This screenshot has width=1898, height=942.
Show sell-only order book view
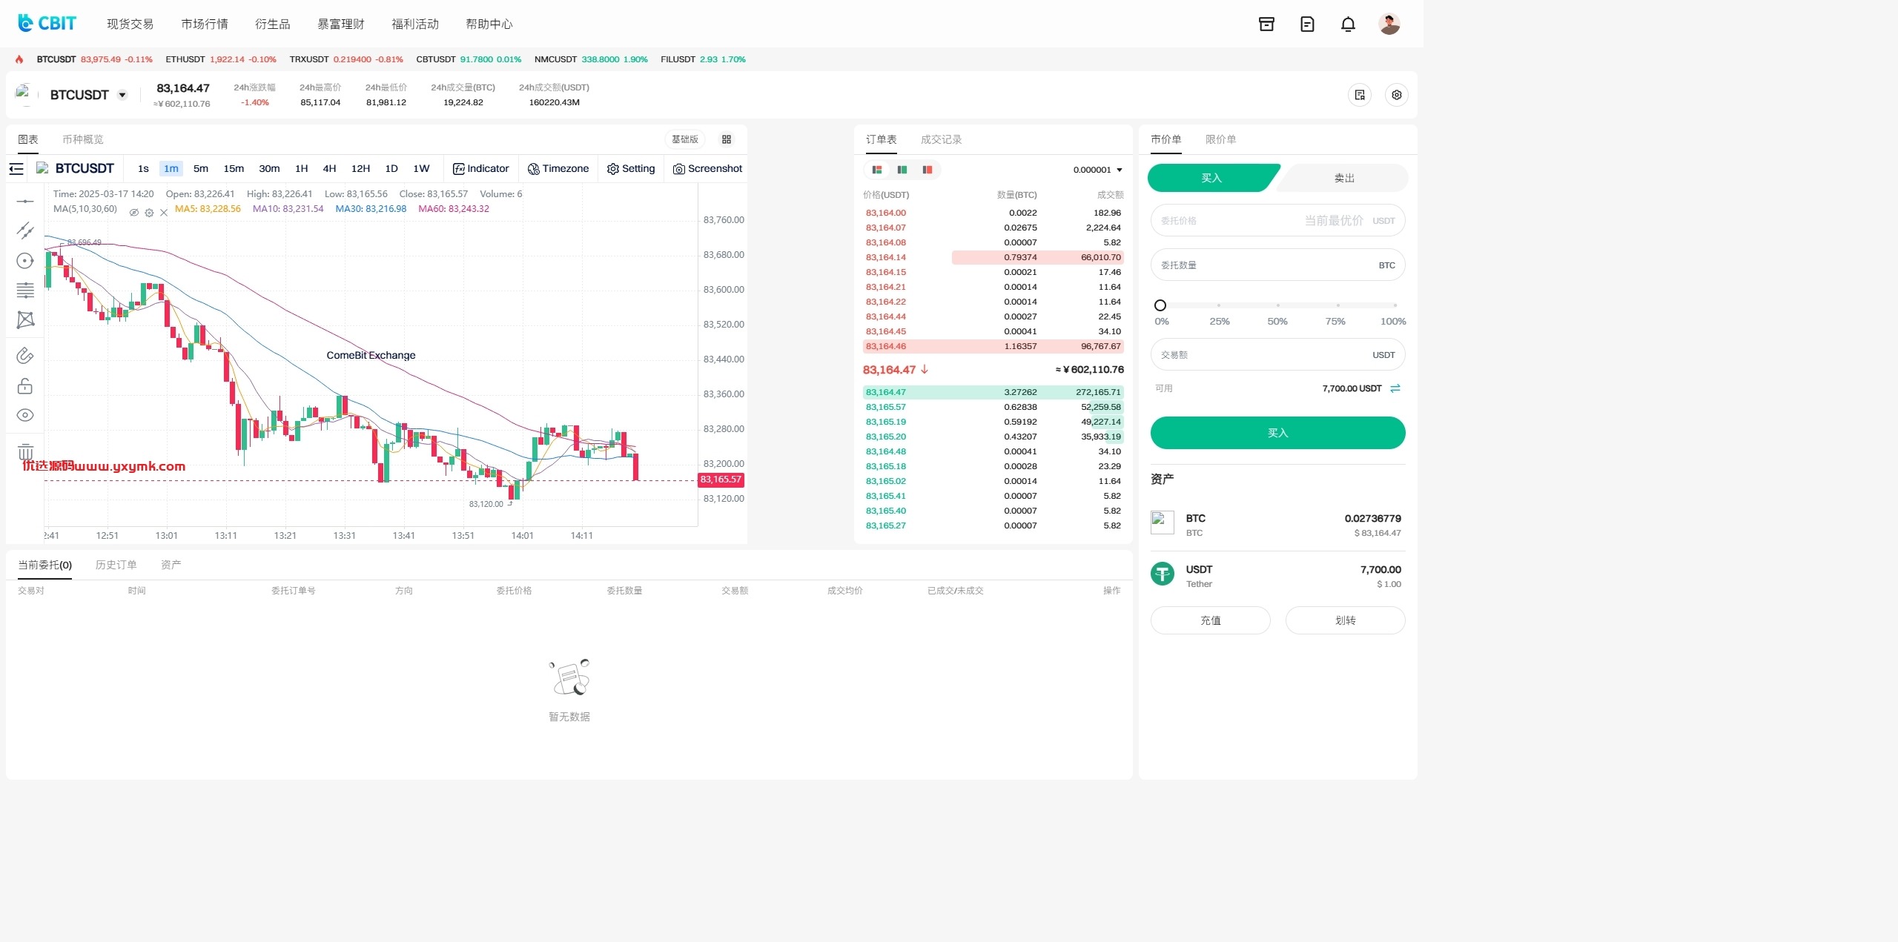tap(927, 170)
